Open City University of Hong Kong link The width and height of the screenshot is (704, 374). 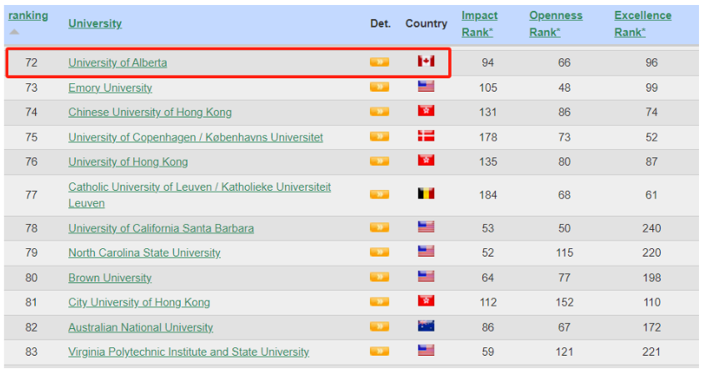click(139, 302)
